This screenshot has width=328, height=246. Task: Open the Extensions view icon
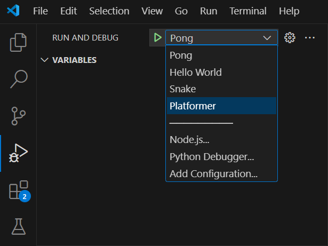[x=20, y=191]
